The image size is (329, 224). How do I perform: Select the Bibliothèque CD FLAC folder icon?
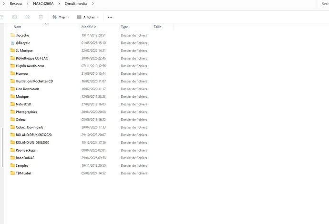tap(12, 58)
